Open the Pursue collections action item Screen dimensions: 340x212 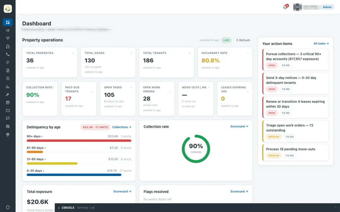pos(296,60)
